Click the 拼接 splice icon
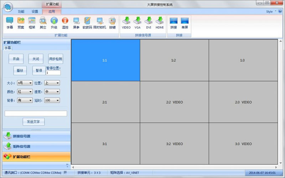 coord(173,23)
